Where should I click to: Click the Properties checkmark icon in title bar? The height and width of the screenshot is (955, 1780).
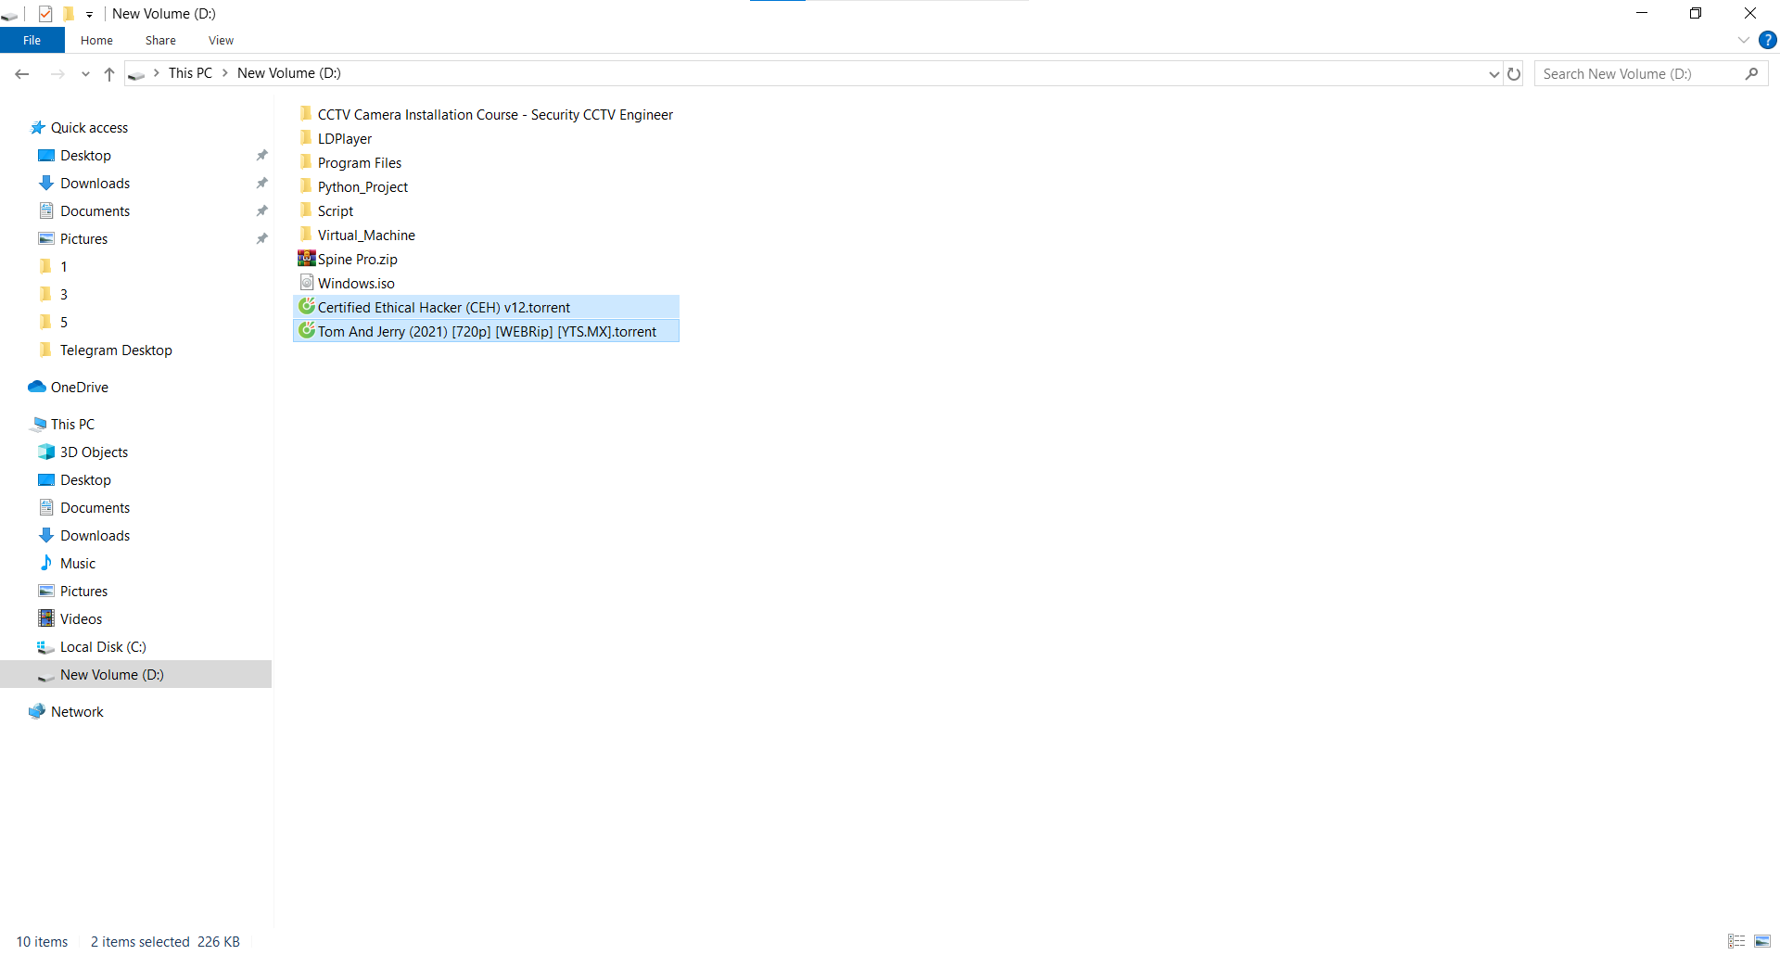[45, 14]
